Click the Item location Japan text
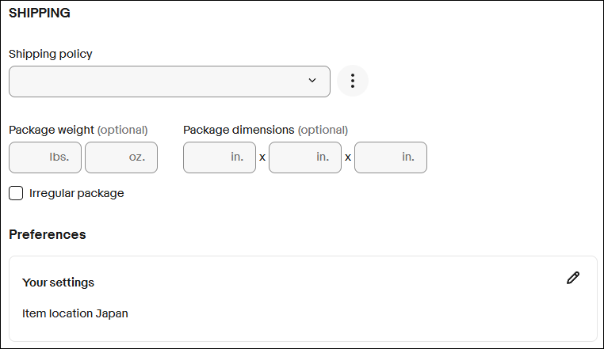This screenshot has height=349, width=604. pyautogui.click(x=75, y=313)
